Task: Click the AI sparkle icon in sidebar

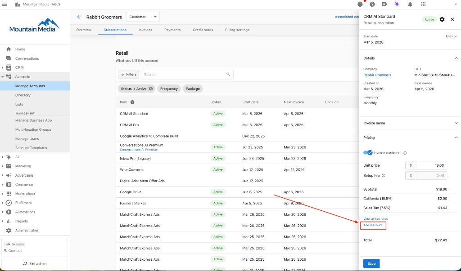Action: (9, 157)
